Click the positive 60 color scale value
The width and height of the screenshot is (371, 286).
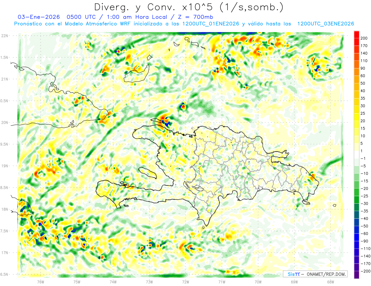(363, 76)
